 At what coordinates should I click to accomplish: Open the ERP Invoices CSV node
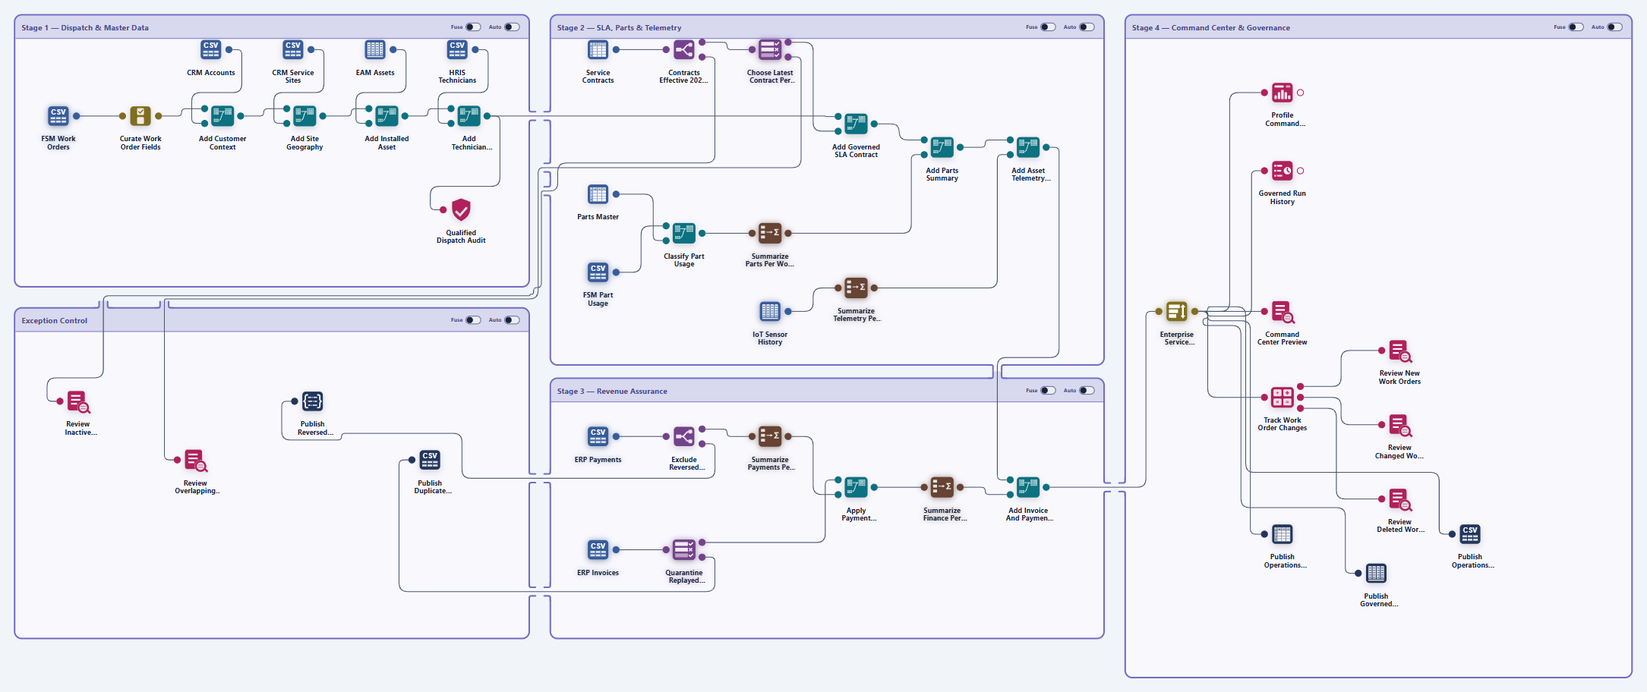click(x=598, y=550)
